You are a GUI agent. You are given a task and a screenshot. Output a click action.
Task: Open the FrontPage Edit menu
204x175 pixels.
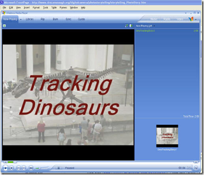pos(11,8)
